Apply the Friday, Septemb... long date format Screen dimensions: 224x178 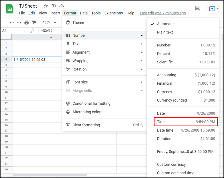183,152
